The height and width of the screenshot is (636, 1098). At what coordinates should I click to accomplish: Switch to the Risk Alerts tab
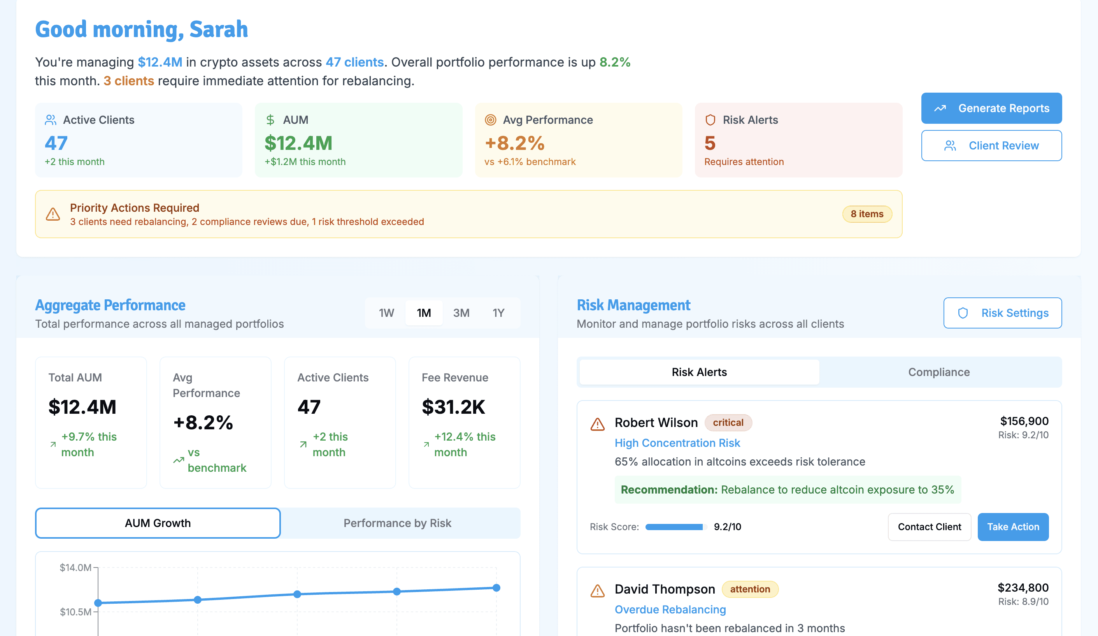pyautogui.click(x=699, y=372)
